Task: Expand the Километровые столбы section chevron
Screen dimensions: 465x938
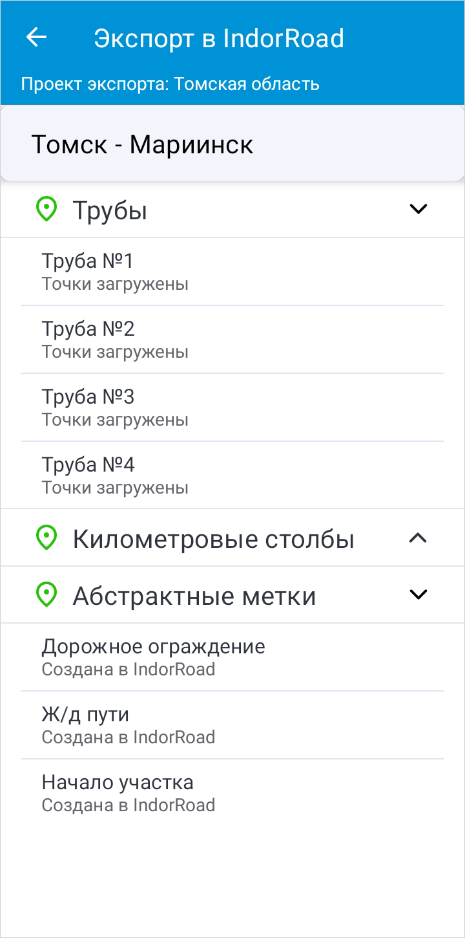Action: [x=418, y=538]
